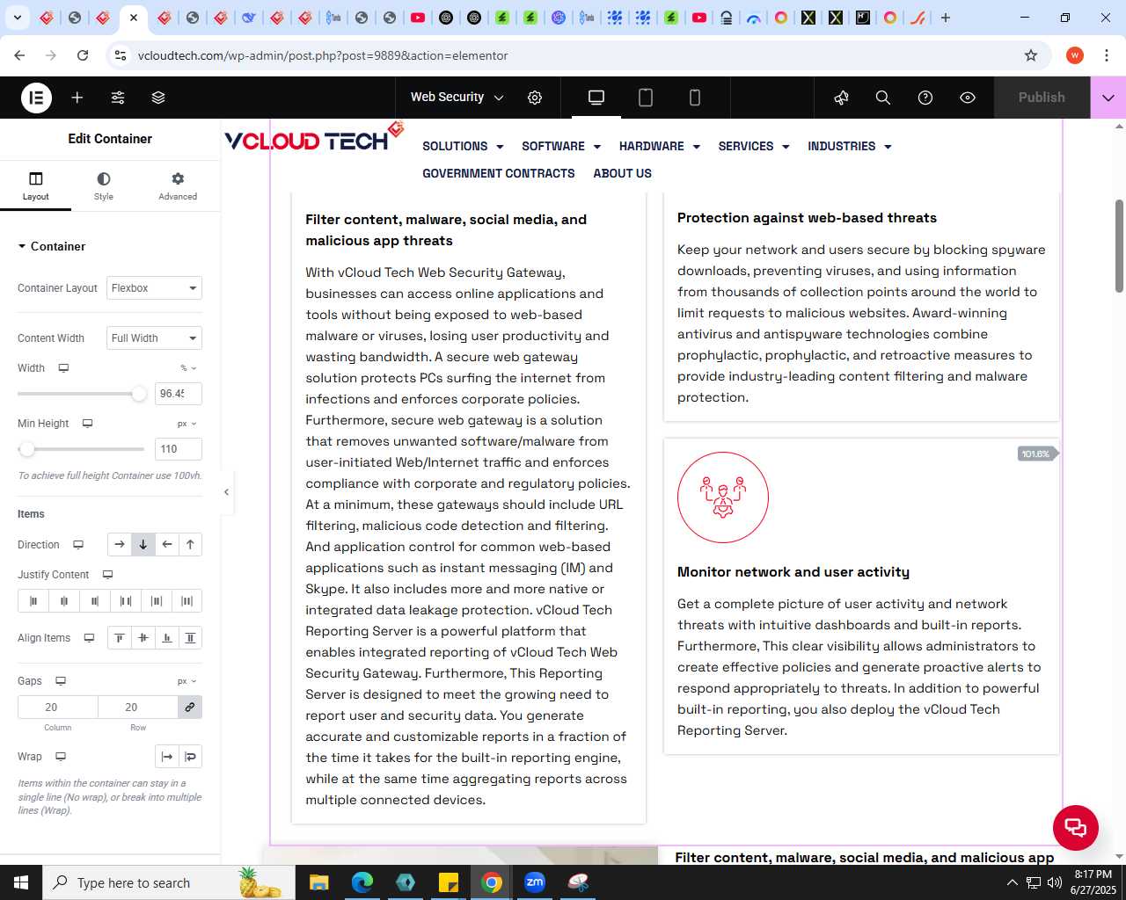Open page settings gear icon
This screenshot has width=1126, height=900.
pos(535,98)
